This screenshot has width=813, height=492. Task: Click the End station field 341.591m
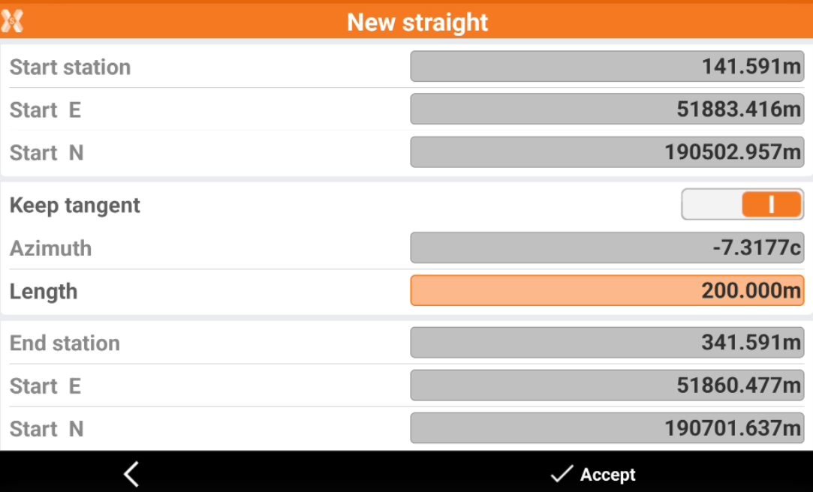pos(607,343)
